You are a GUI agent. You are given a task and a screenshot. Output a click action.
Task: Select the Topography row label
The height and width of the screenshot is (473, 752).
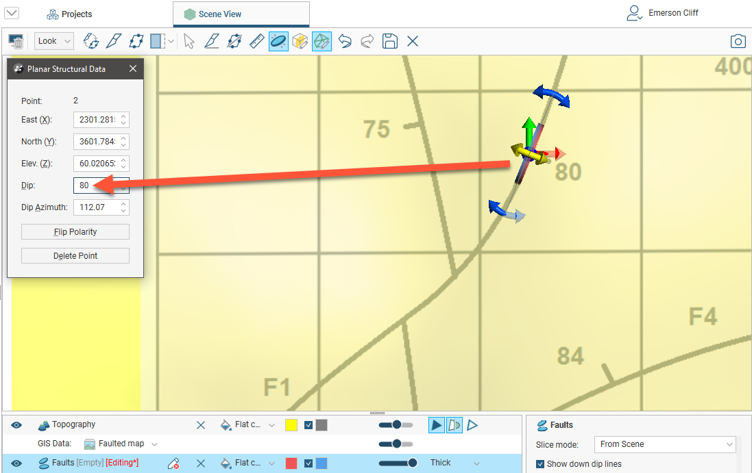[x=73, y=424]
